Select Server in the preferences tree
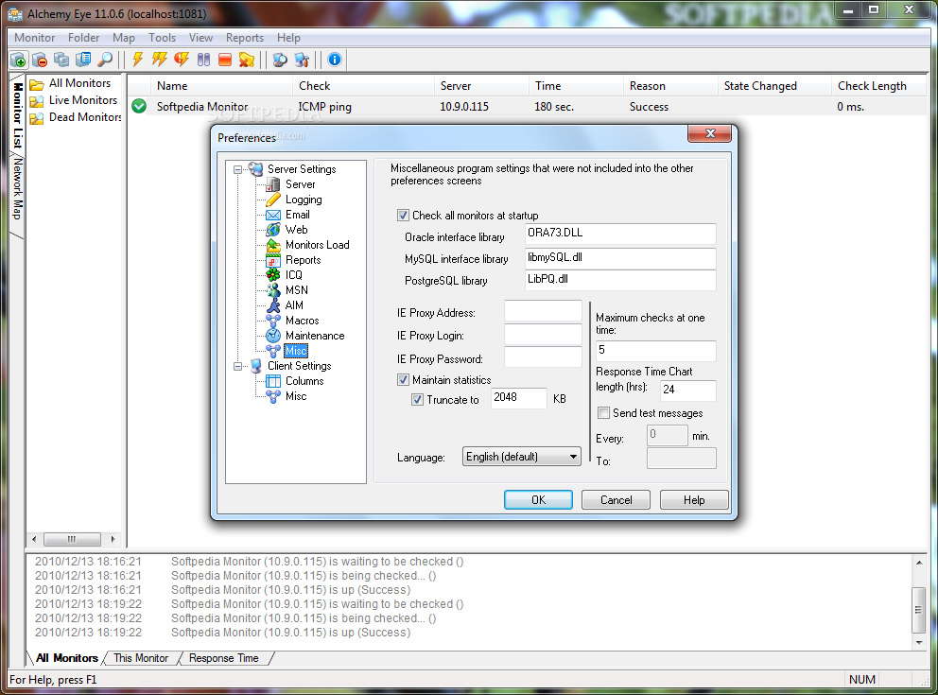This screenshot has width=938, height=695. pos(300,184)
